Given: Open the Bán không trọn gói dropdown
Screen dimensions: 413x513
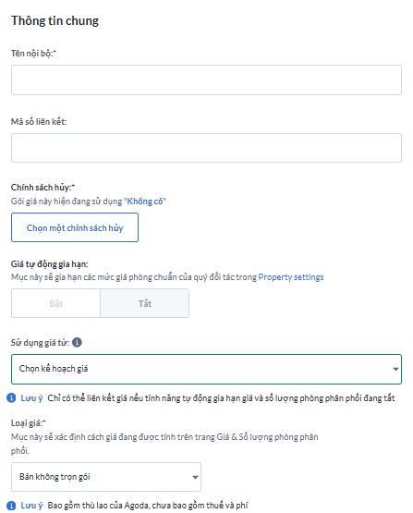Looking at the screenshot, I should pyautogui.click(x=106, y=477).
